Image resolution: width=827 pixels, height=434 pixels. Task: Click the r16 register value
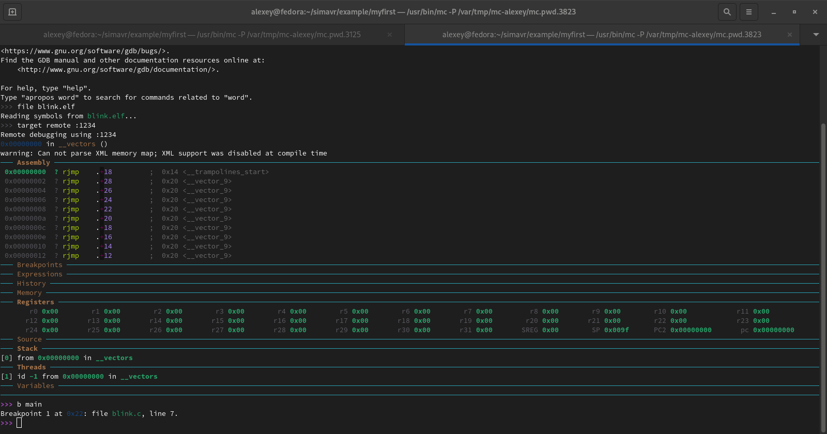click(x=298, y=321)
